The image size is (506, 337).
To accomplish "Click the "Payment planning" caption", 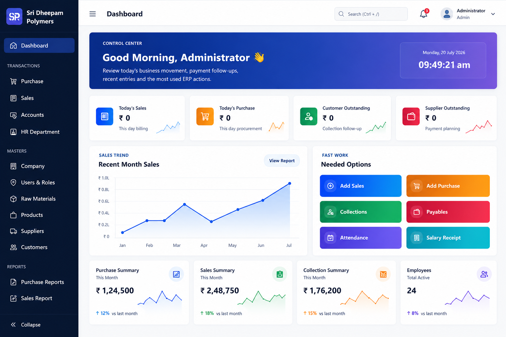I will pyautogui.click(x=442, y=129).
